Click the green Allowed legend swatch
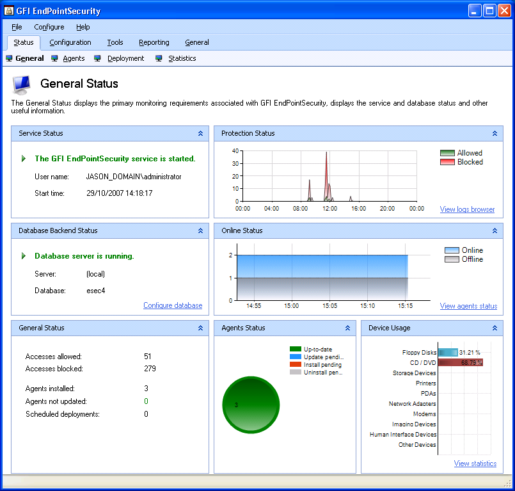 (x=447, y=153)
